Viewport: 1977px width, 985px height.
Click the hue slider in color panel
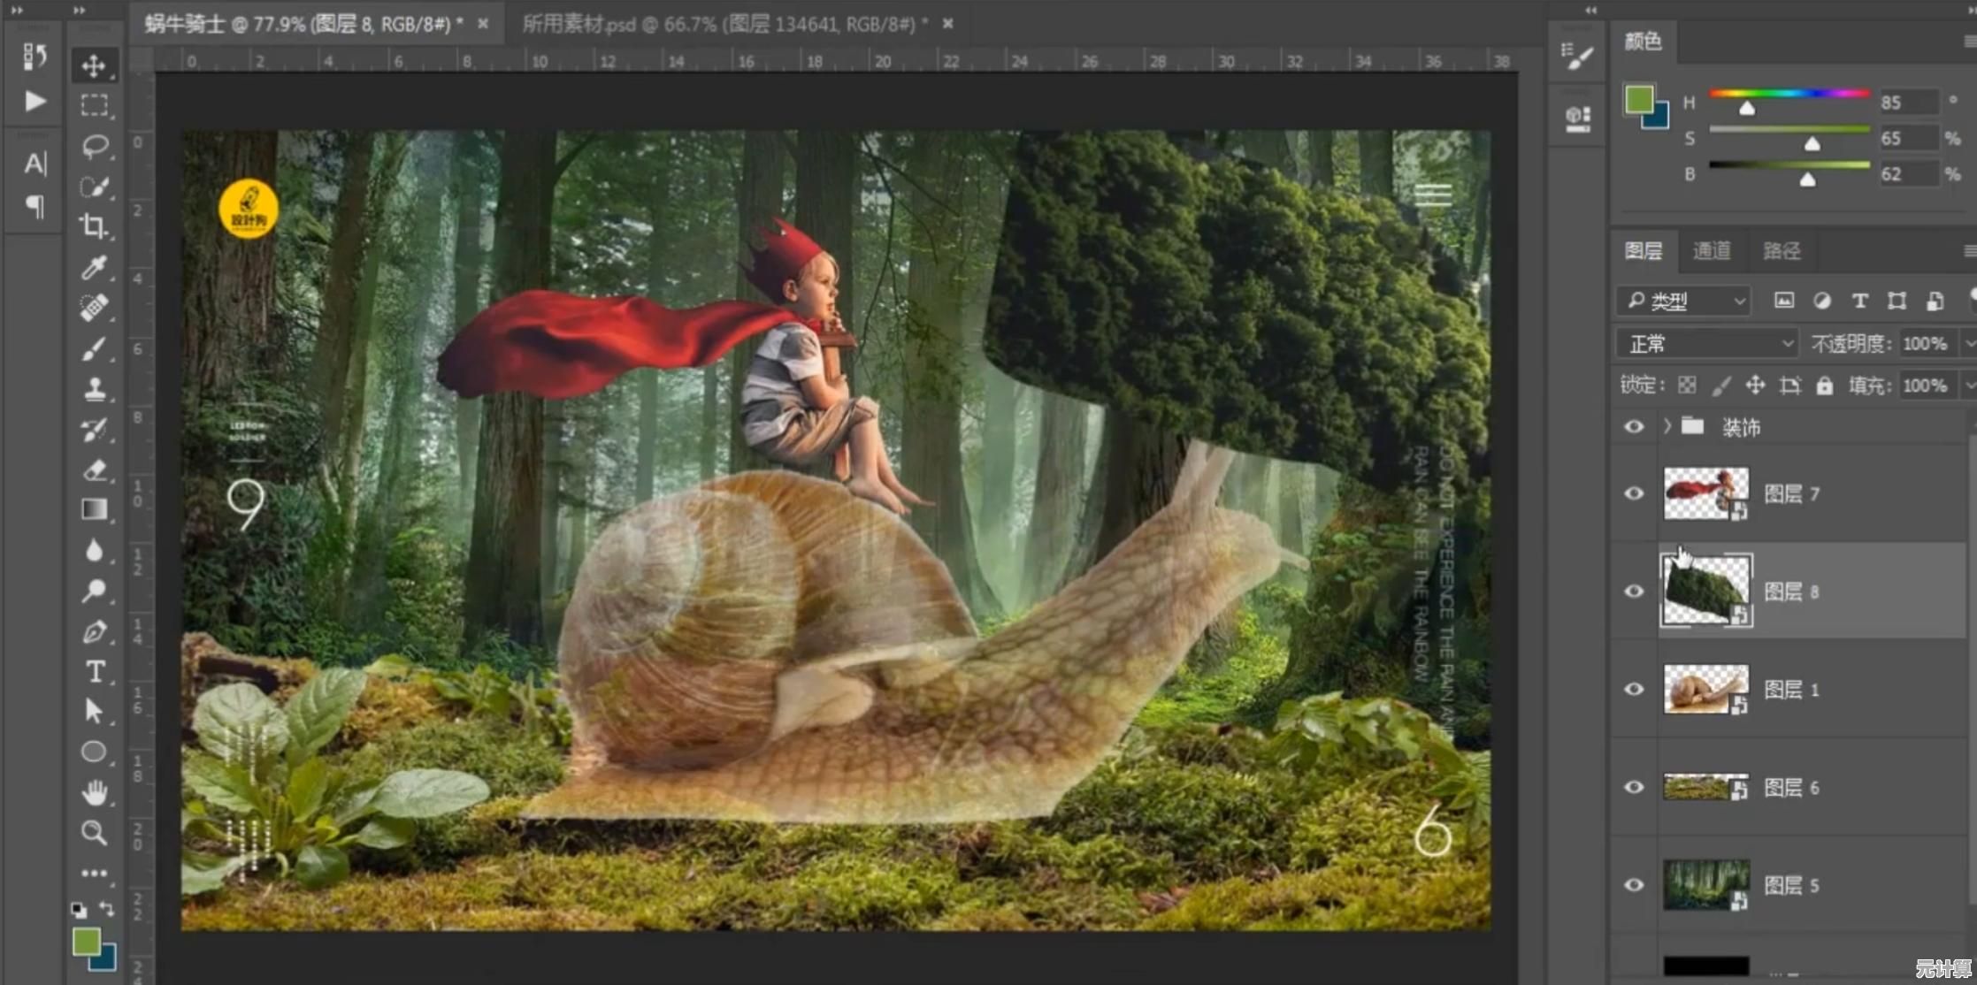click(x=1789, y=94)
